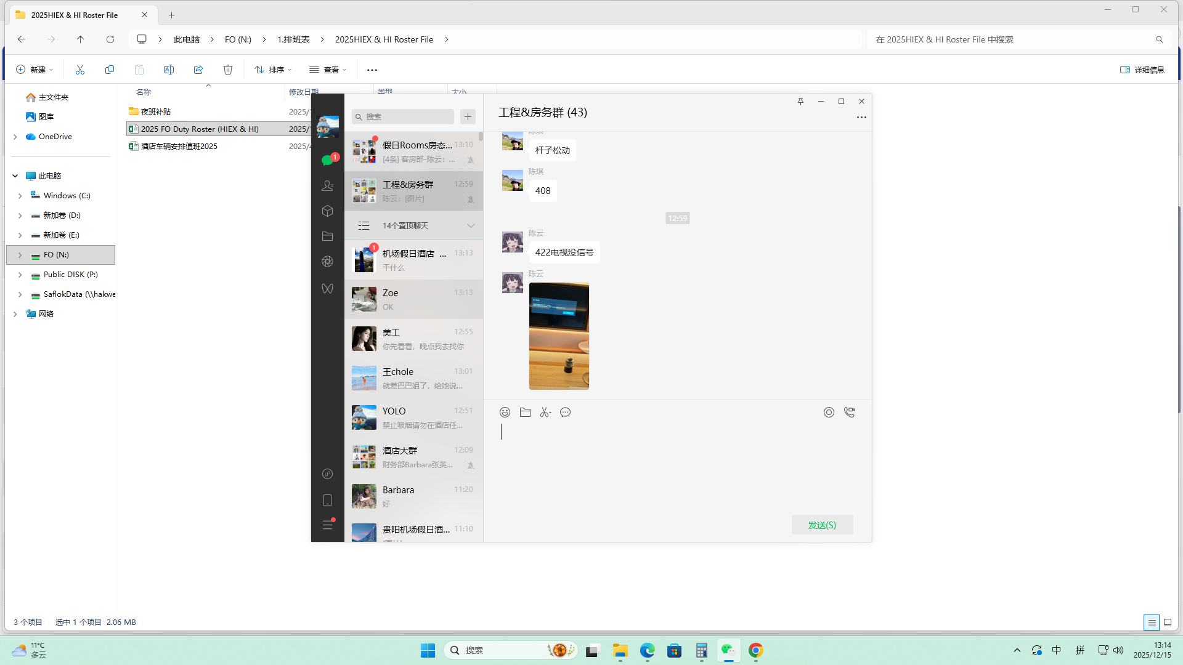The width and height of the screenshot is (1183, 665).
Task: Pin the WeChat window on top
Action: click(x=800, y=102)
